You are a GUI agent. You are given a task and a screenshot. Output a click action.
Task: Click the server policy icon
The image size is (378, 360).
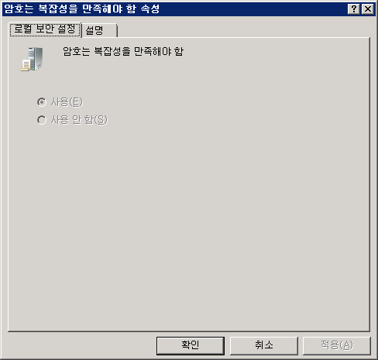[x=32, y=59]
